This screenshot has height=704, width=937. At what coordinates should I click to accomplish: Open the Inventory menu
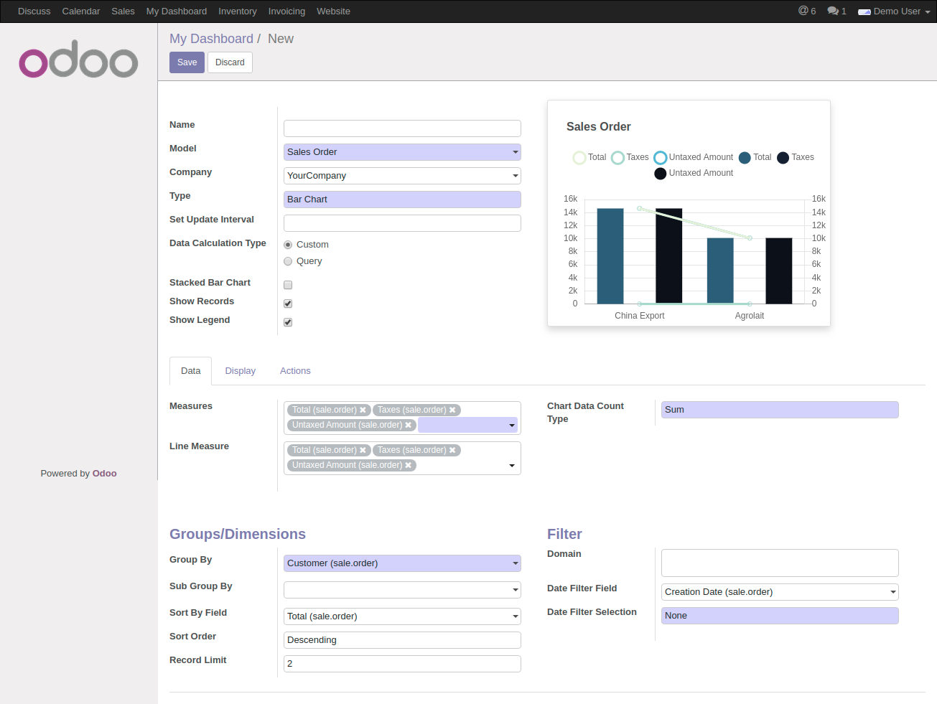(x=237, y=11)
